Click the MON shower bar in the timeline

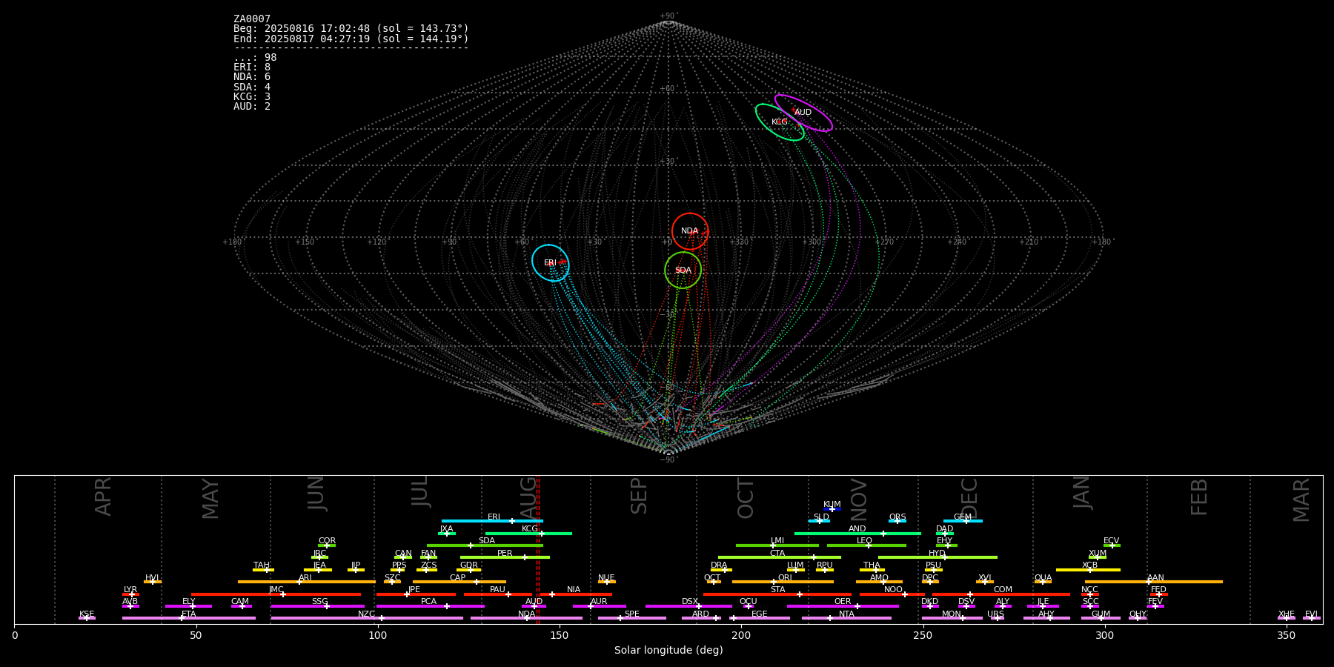click(954, 618)
